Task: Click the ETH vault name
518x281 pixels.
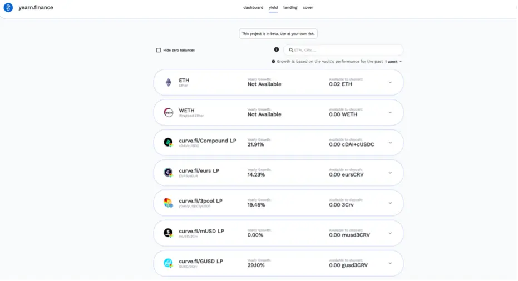Action: [184, 80]
